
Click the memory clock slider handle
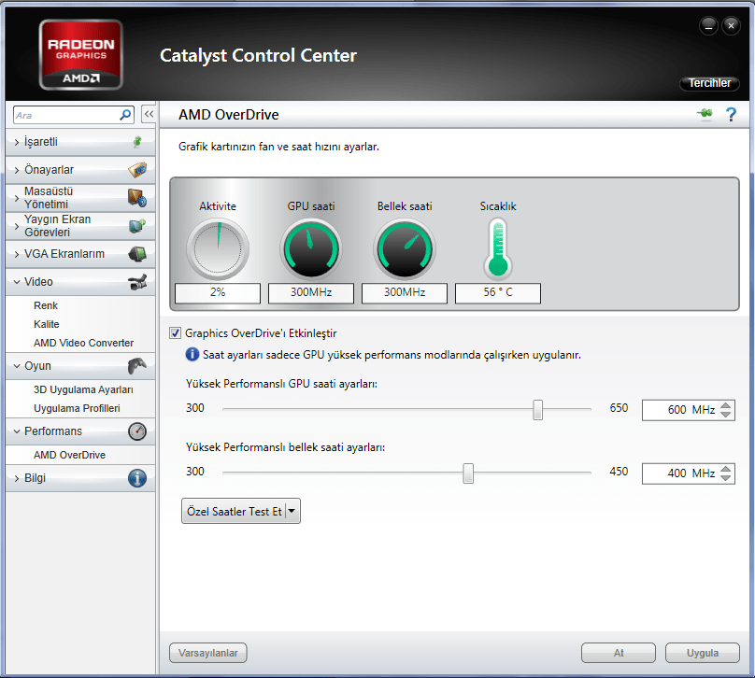468,473
